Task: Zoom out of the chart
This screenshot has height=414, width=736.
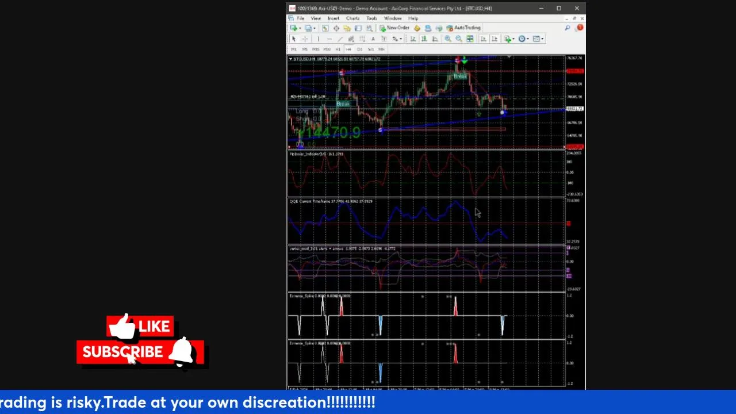Action: [459, 39]
